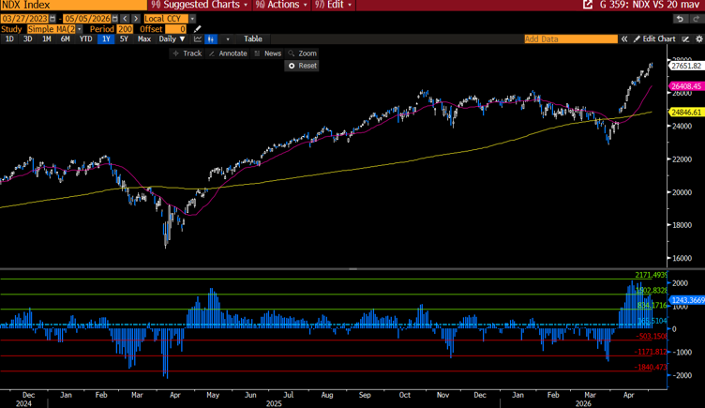
Task: Click last price label 27651.82
Action: [686, 66]
